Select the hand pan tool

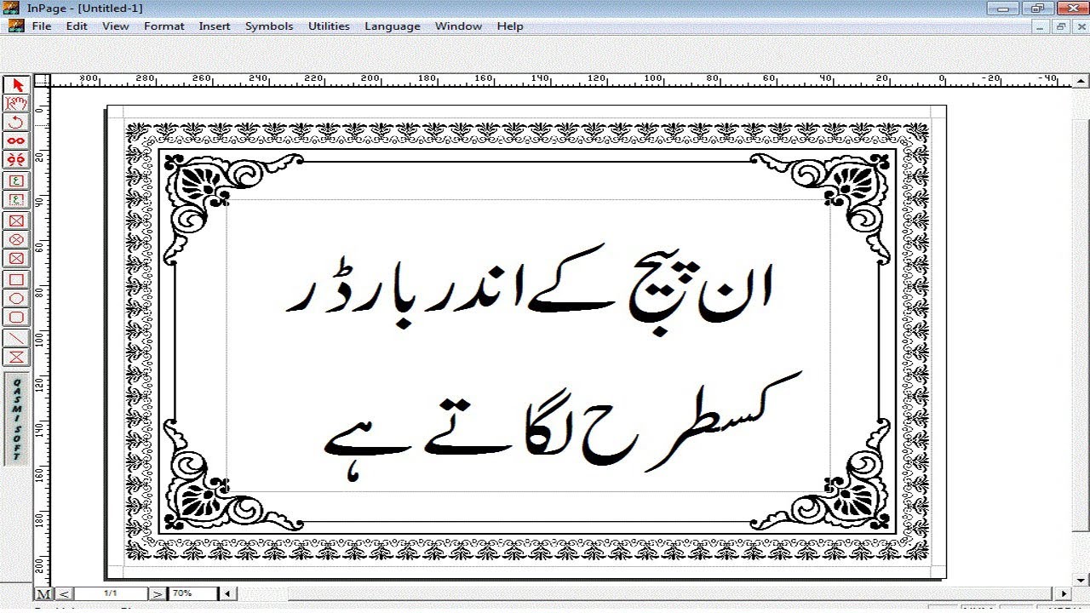point(16,104)
